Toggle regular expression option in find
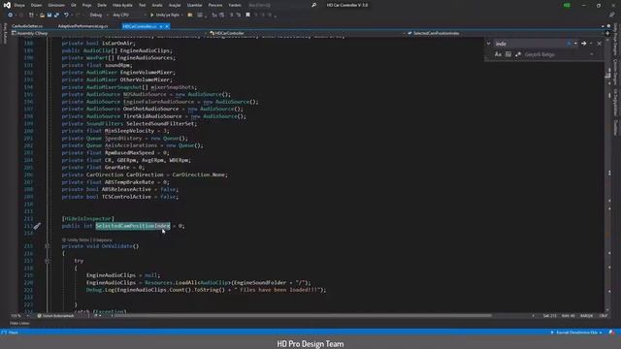This screenshot has width=621, height=349. pyautogui.click(x=518, y=54)
